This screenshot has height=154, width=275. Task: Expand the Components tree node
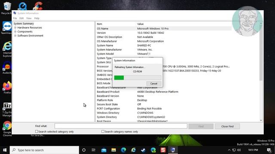(x=15, y=32)
